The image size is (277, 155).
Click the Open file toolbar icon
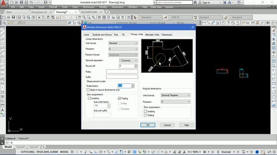9,17
